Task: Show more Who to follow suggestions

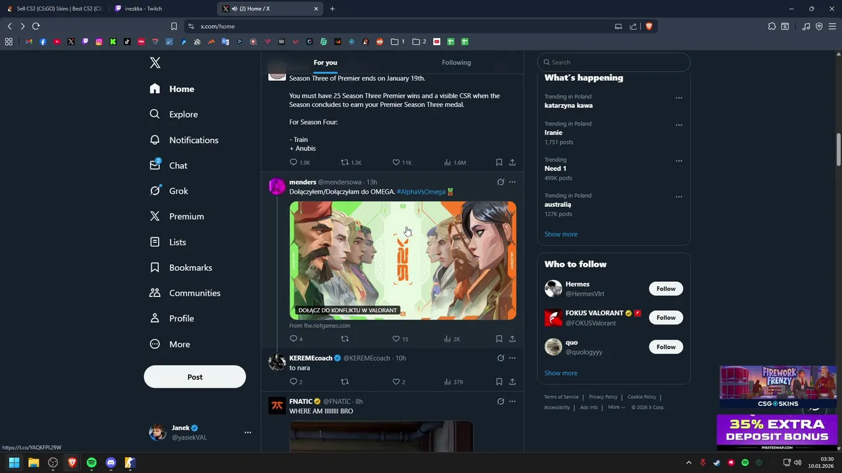Action: tap(560, 373)
